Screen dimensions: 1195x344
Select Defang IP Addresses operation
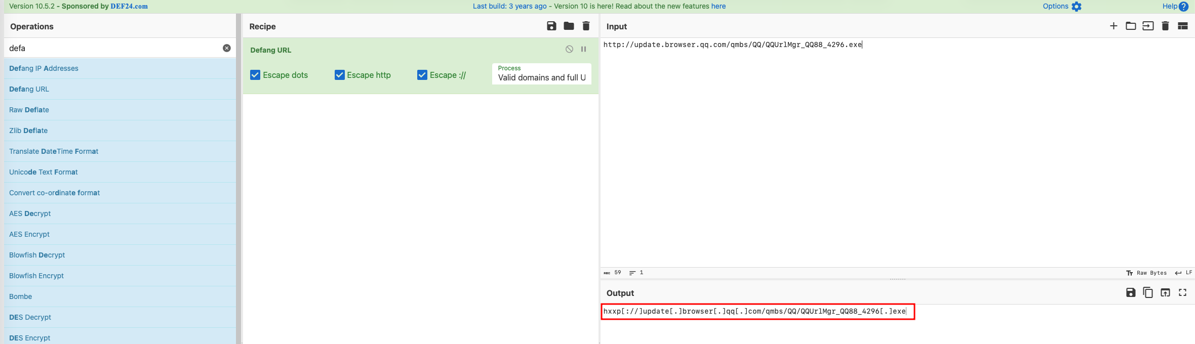120,68
